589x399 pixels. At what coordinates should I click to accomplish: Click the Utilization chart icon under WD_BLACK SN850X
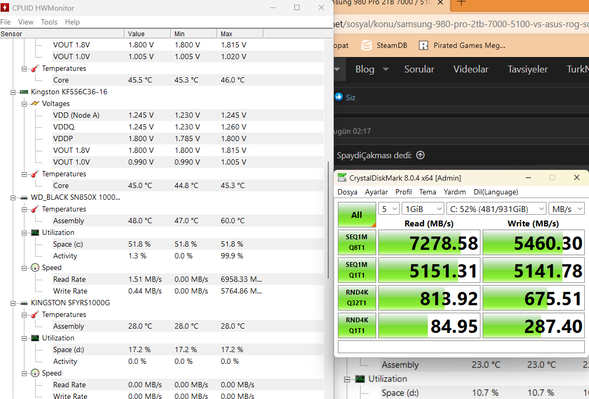(x=35, y=232)
